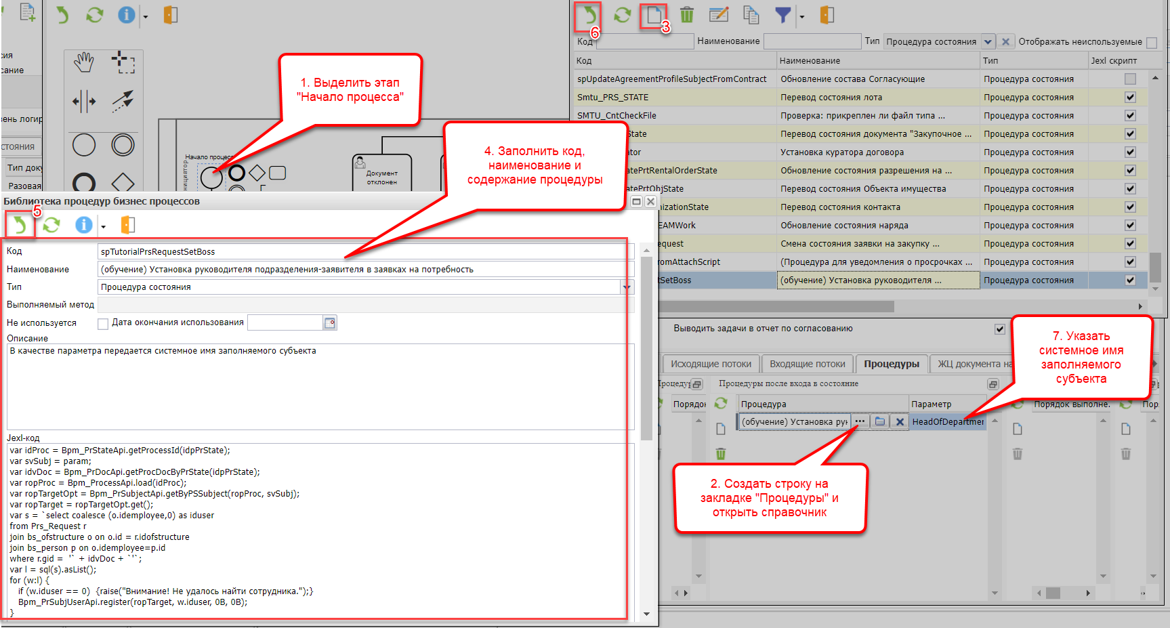Click the ellipsis button in the Процедура cell

point(860,421)
